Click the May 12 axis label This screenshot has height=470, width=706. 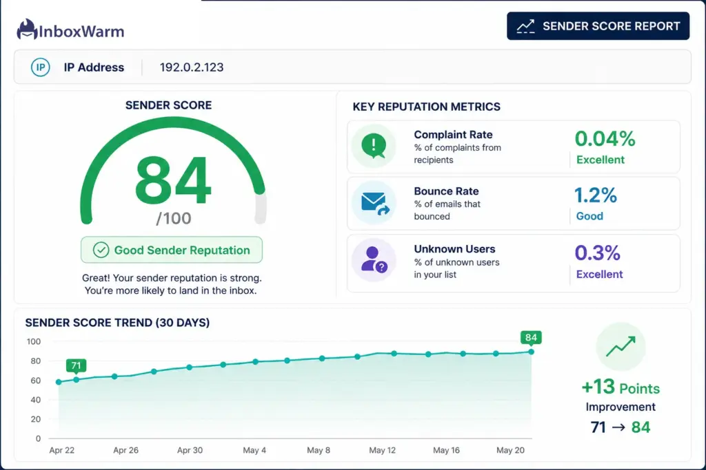click(382, 450)
